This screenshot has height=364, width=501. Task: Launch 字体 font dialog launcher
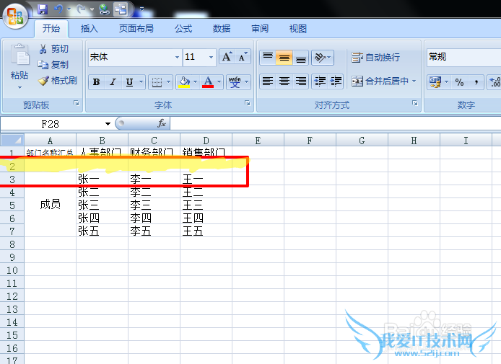tap(248, 103)
